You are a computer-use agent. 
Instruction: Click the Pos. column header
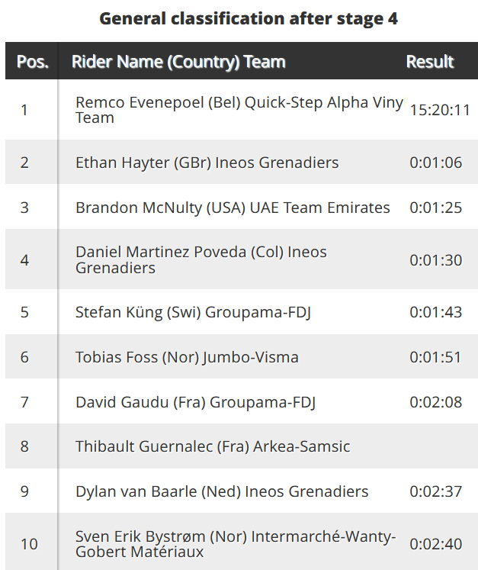pyautogui.click(x=32, y=62)
